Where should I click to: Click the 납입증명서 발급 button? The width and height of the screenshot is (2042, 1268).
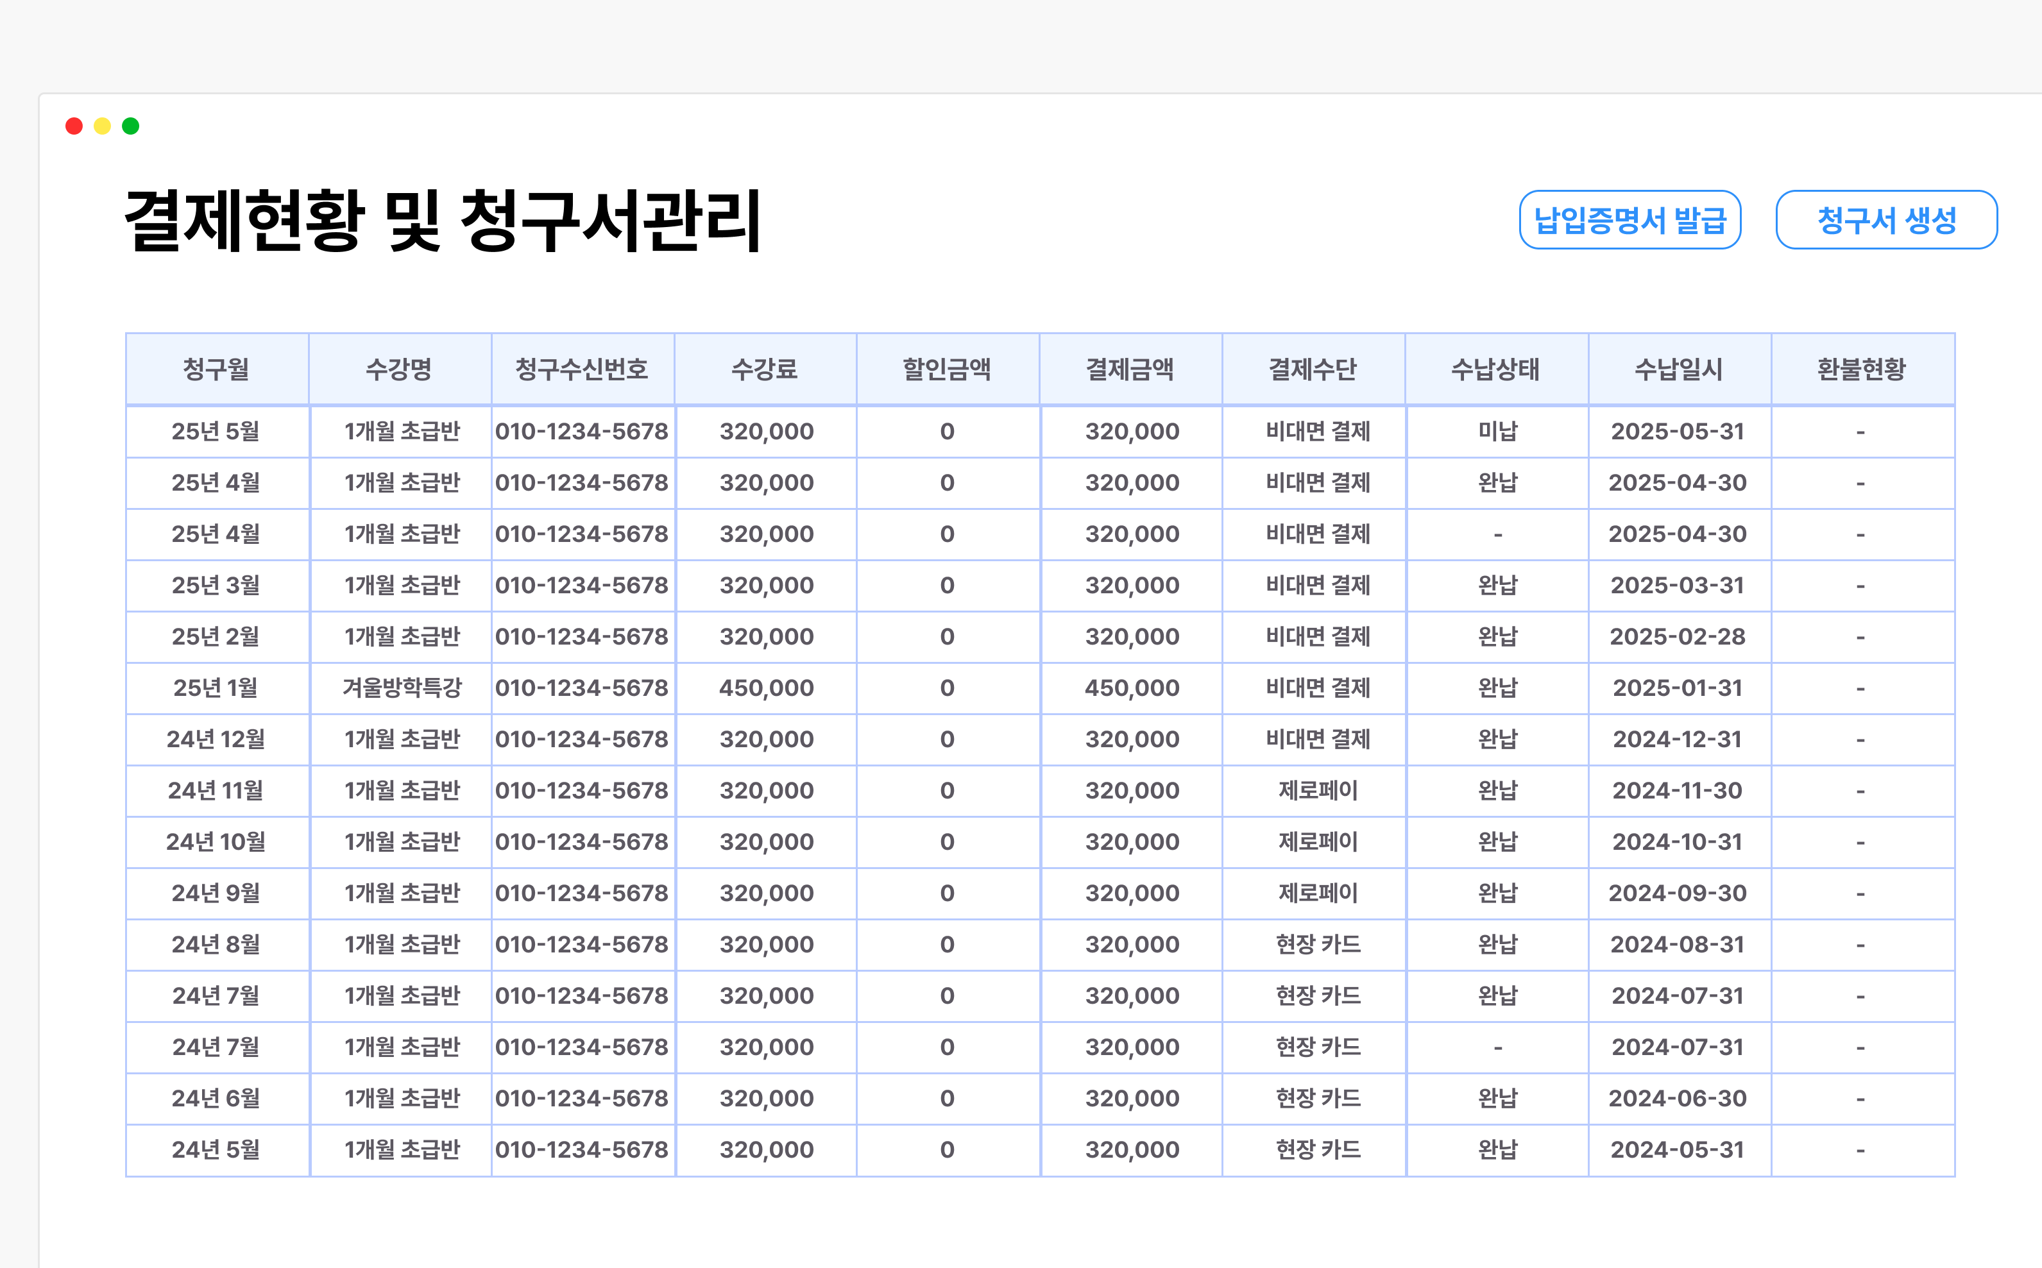pyautogui.click(x=1631, y=220)
